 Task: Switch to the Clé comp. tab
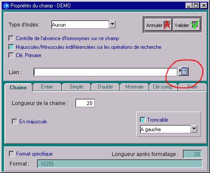click(163, 87)
